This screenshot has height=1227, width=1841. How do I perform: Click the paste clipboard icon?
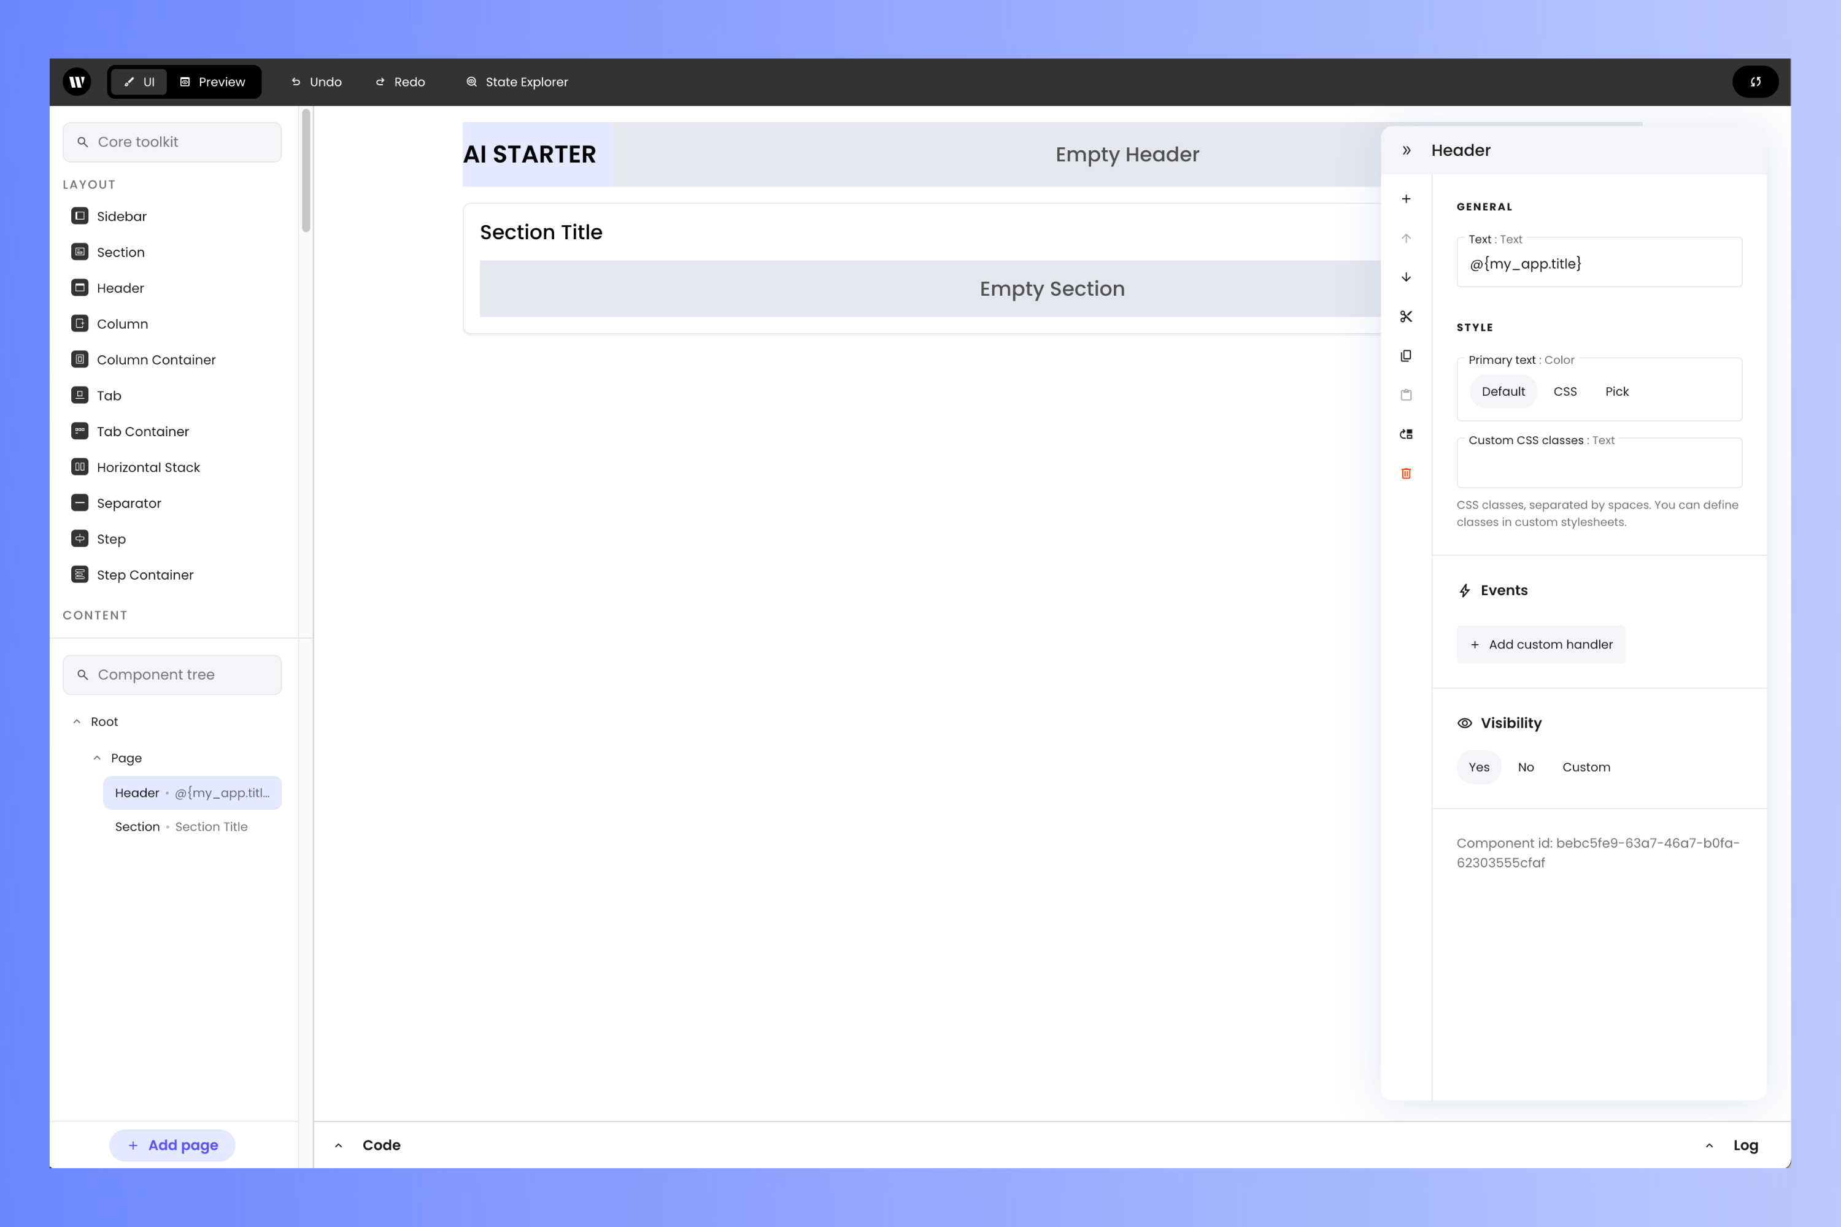pyautogui.click(x=1406, y=395)
